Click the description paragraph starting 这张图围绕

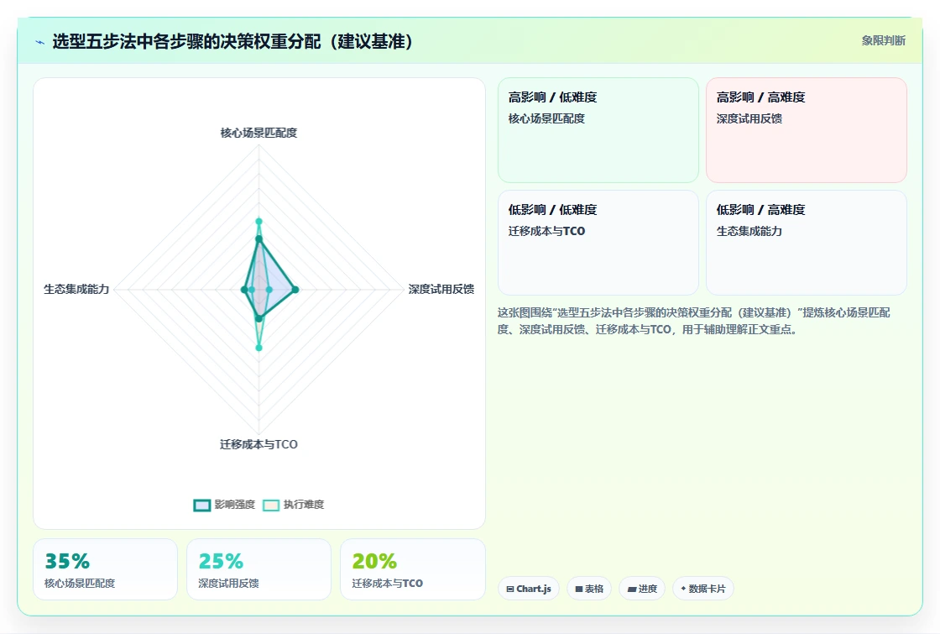(693, 321)
